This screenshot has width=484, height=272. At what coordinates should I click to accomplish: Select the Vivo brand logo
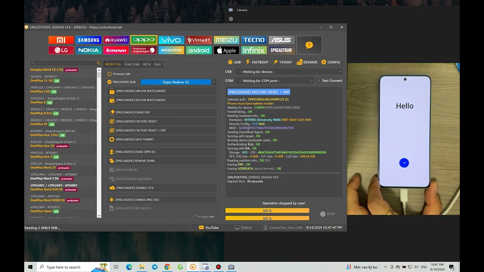pos(171,40)
